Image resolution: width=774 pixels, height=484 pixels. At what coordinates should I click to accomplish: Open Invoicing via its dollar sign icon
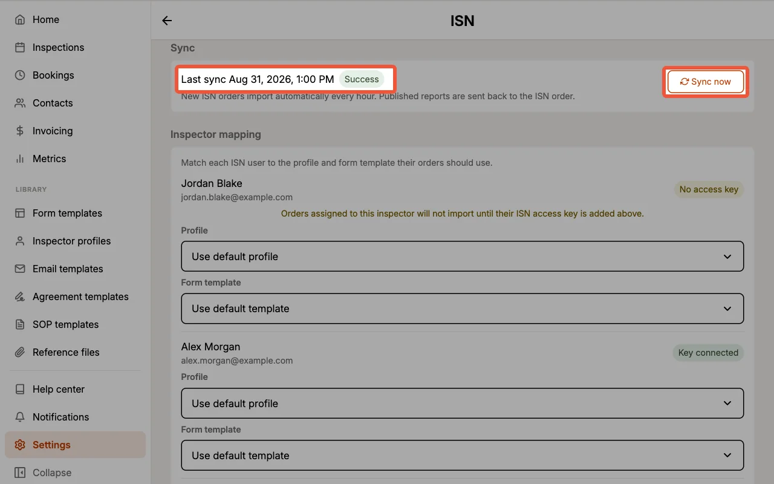(20, 131)
